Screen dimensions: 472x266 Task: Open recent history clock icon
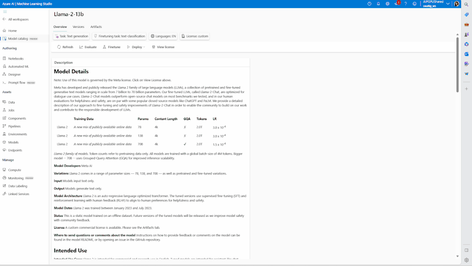[369, 4]
